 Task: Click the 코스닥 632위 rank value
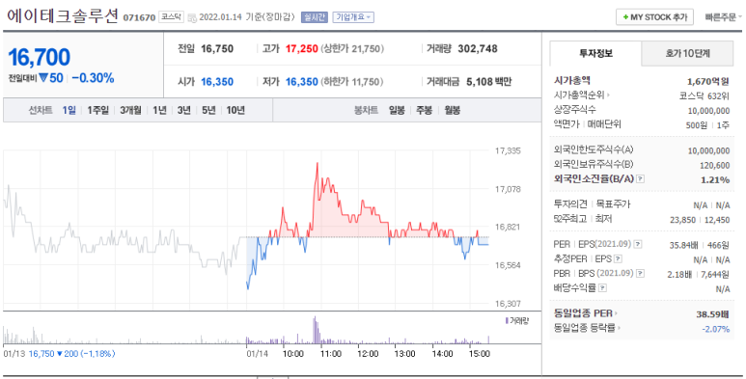pyautogui.click(x=705, y=95)
